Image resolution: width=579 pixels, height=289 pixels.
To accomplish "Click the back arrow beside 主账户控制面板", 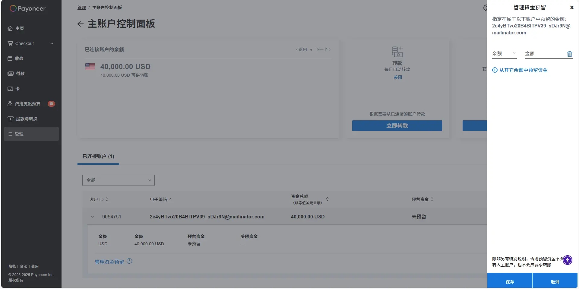I will pos(81,24).
